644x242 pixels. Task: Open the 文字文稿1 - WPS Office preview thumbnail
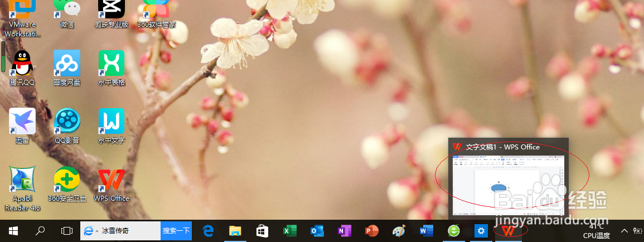coord(509,185)
